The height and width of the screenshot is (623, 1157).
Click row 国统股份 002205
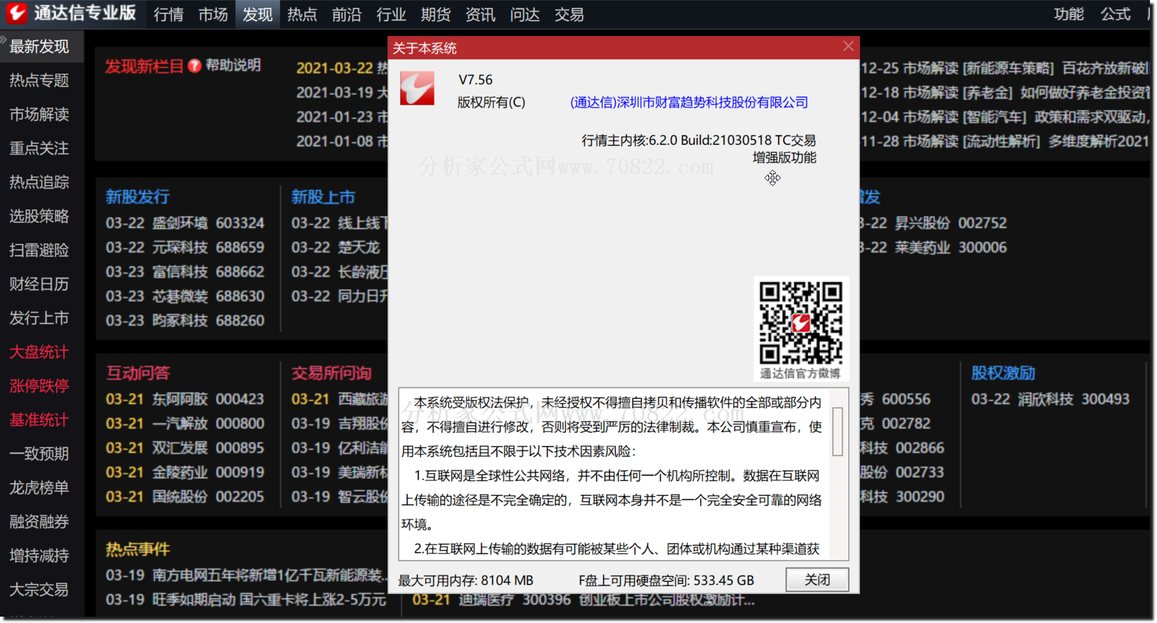pyautogui.click(x=185, y=497)
